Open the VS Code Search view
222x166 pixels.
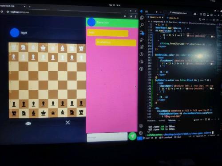point(142,25)
